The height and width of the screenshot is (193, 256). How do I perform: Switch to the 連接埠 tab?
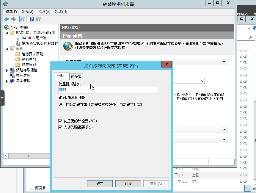[x=77, y=76]
